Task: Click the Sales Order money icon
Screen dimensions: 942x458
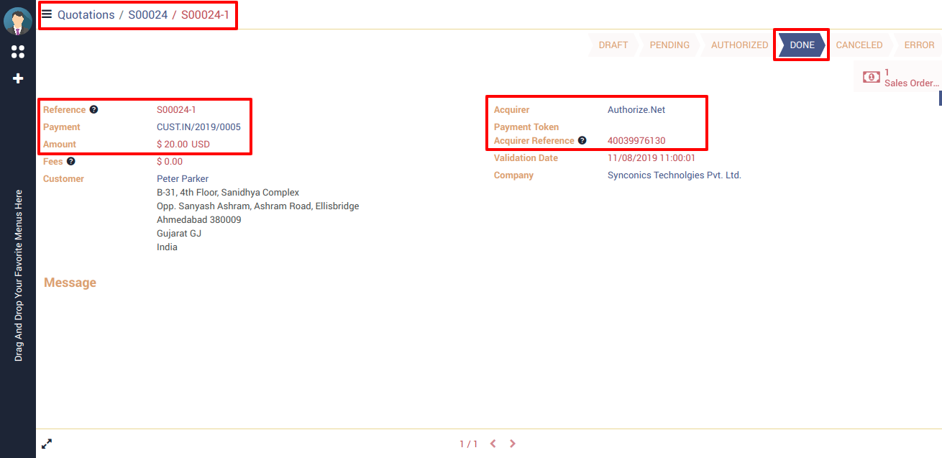Action: click(872, 77)
